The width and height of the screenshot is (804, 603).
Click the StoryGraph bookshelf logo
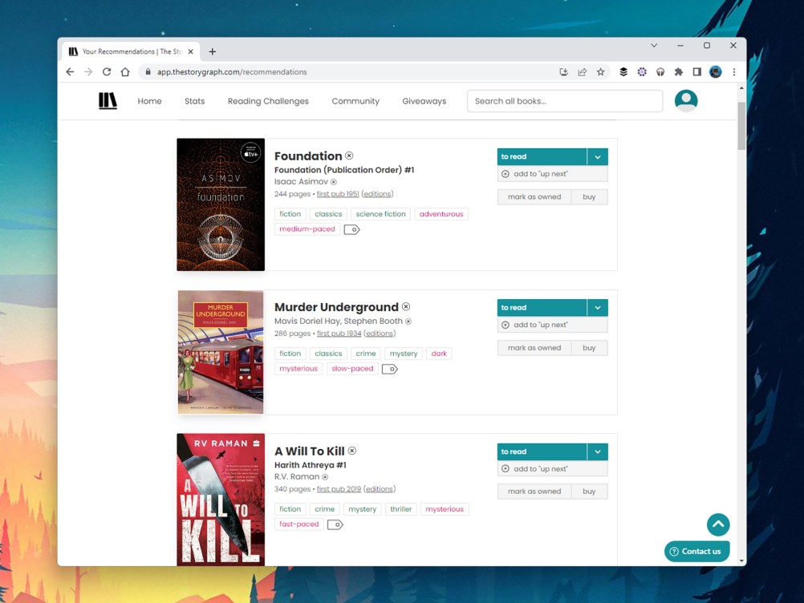[x=108, y=100]
